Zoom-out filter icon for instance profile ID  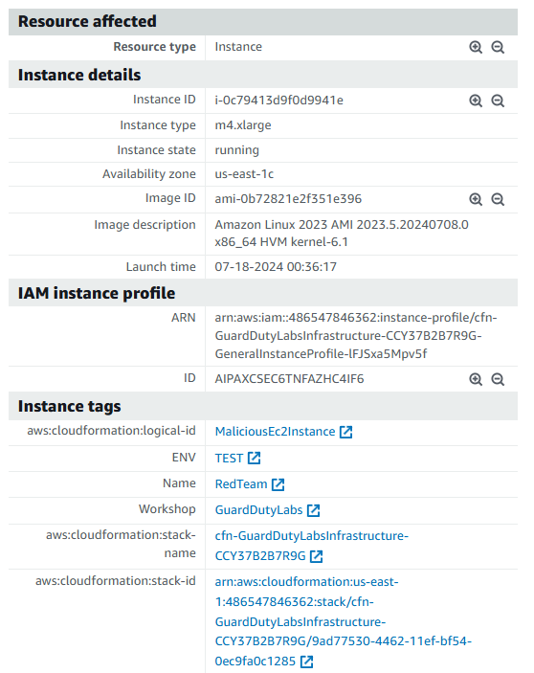point(498,379)
